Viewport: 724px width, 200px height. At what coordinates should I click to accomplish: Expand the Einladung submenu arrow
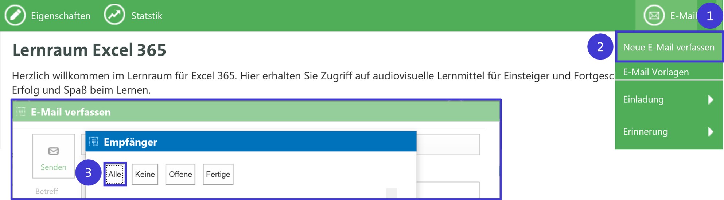[x=711, y=99]
